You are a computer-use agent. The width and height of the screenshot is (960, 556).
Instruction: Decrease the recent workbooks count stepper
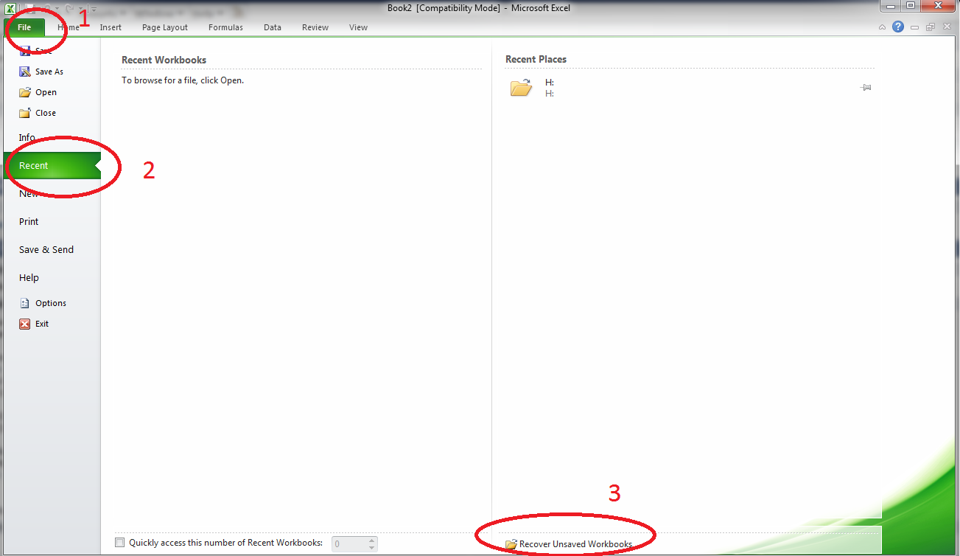371,548
